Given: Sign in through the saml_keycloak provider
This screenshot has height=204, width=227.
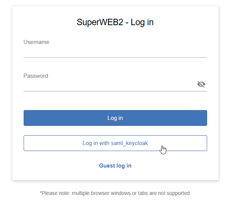Looking at the screenshot, I should click(115, 143).
